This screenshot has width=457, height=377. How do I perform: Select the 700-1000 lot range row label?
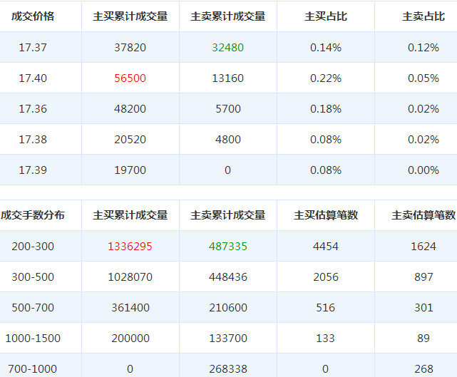33,369
